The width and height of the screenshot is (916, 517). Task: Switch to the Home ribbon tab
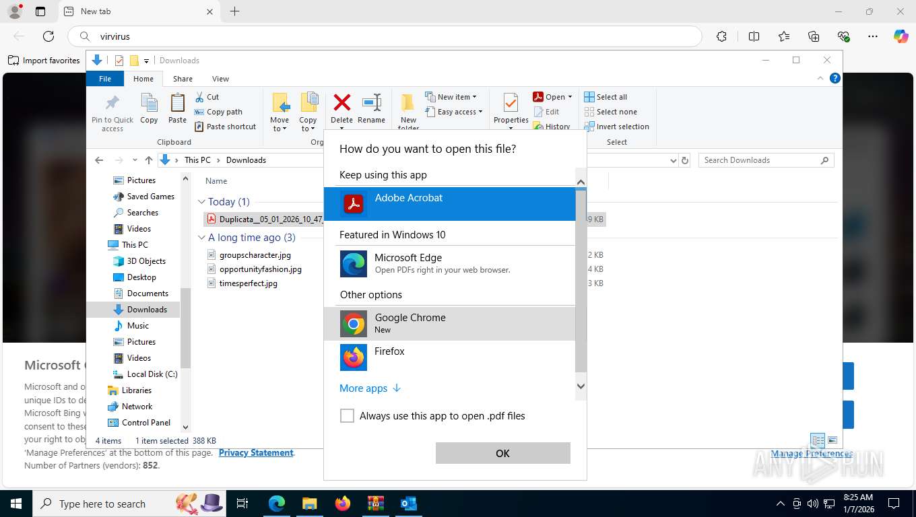[143, 79]
